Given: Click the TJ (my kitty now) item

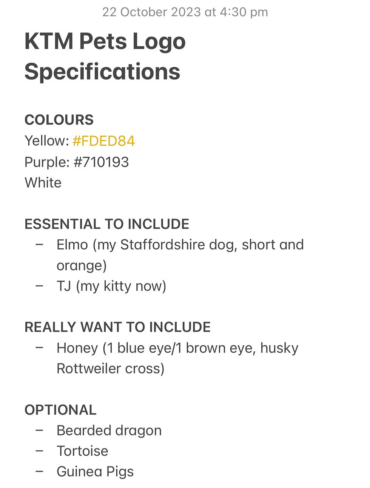Looking at the screenshot, I should (x=111, y=286).
